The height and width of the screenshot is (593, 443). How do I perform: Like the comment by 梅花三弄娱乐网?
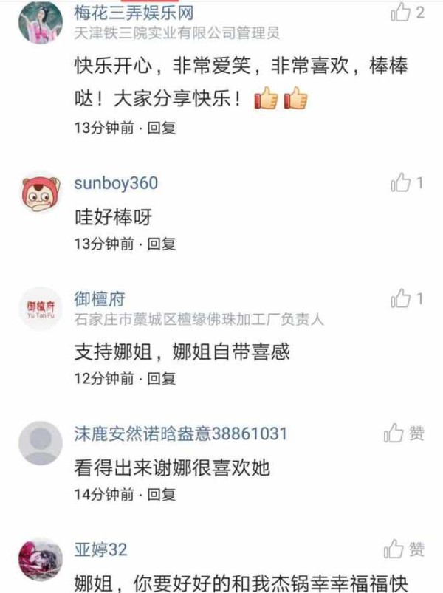[401, 12]
